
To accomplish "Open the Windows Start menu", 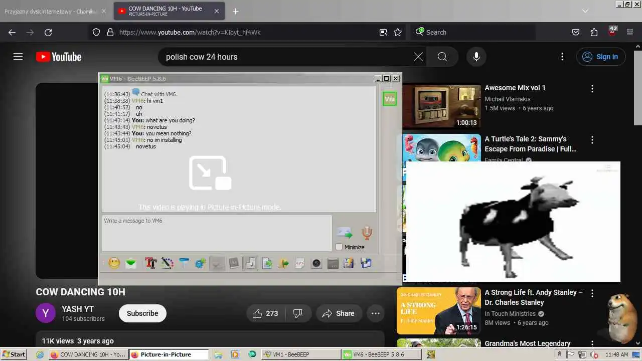I will point(14,354).
